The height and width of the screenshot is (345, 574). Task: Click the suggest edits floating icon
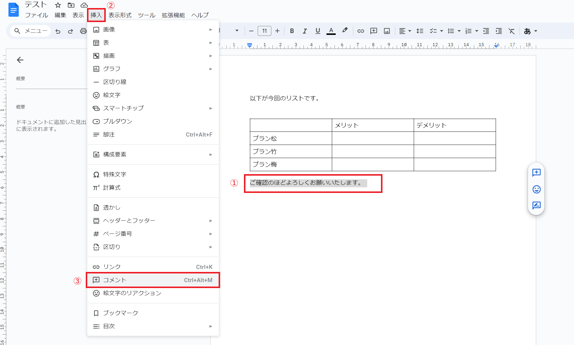pos(536,205)
